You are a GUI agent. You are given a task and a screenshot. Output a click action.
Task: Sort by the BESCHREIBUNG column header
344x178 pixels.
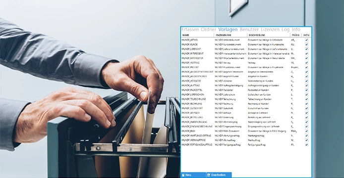(257, 35)
